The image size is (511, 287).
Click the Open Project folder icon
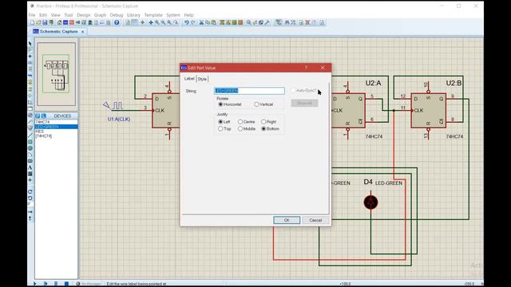point(38,22)
